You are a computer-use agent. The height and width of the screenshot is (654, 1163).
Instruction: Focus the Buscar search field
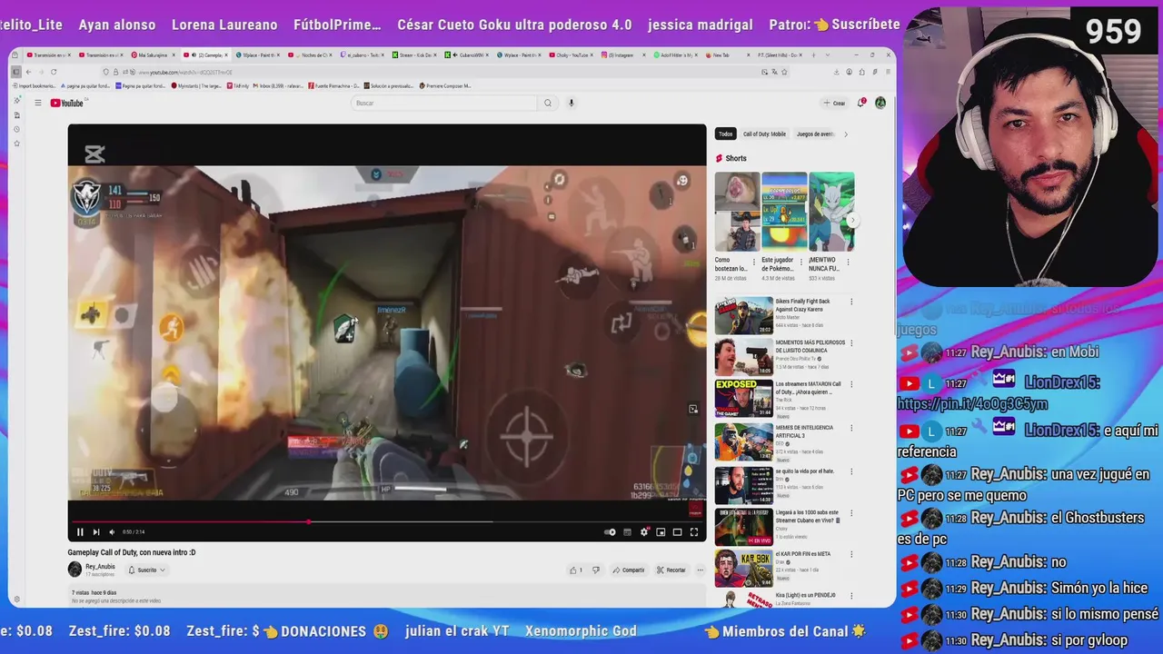click(445, 104)
